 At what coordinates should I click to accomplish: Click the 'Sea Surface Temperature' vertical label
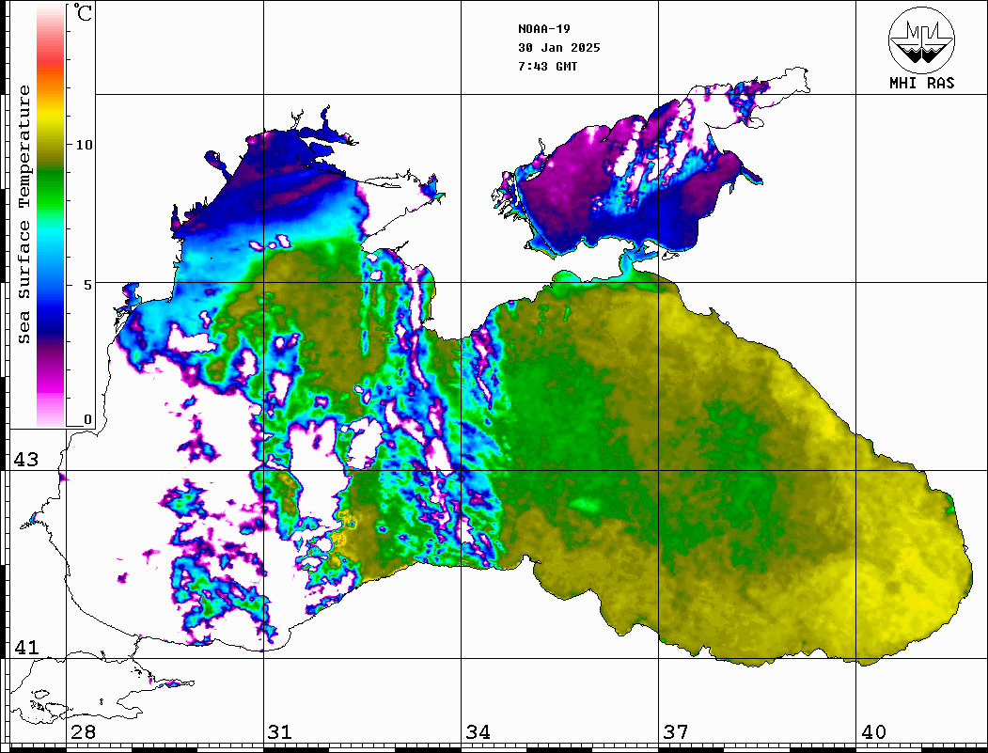[x=24, y=214]
